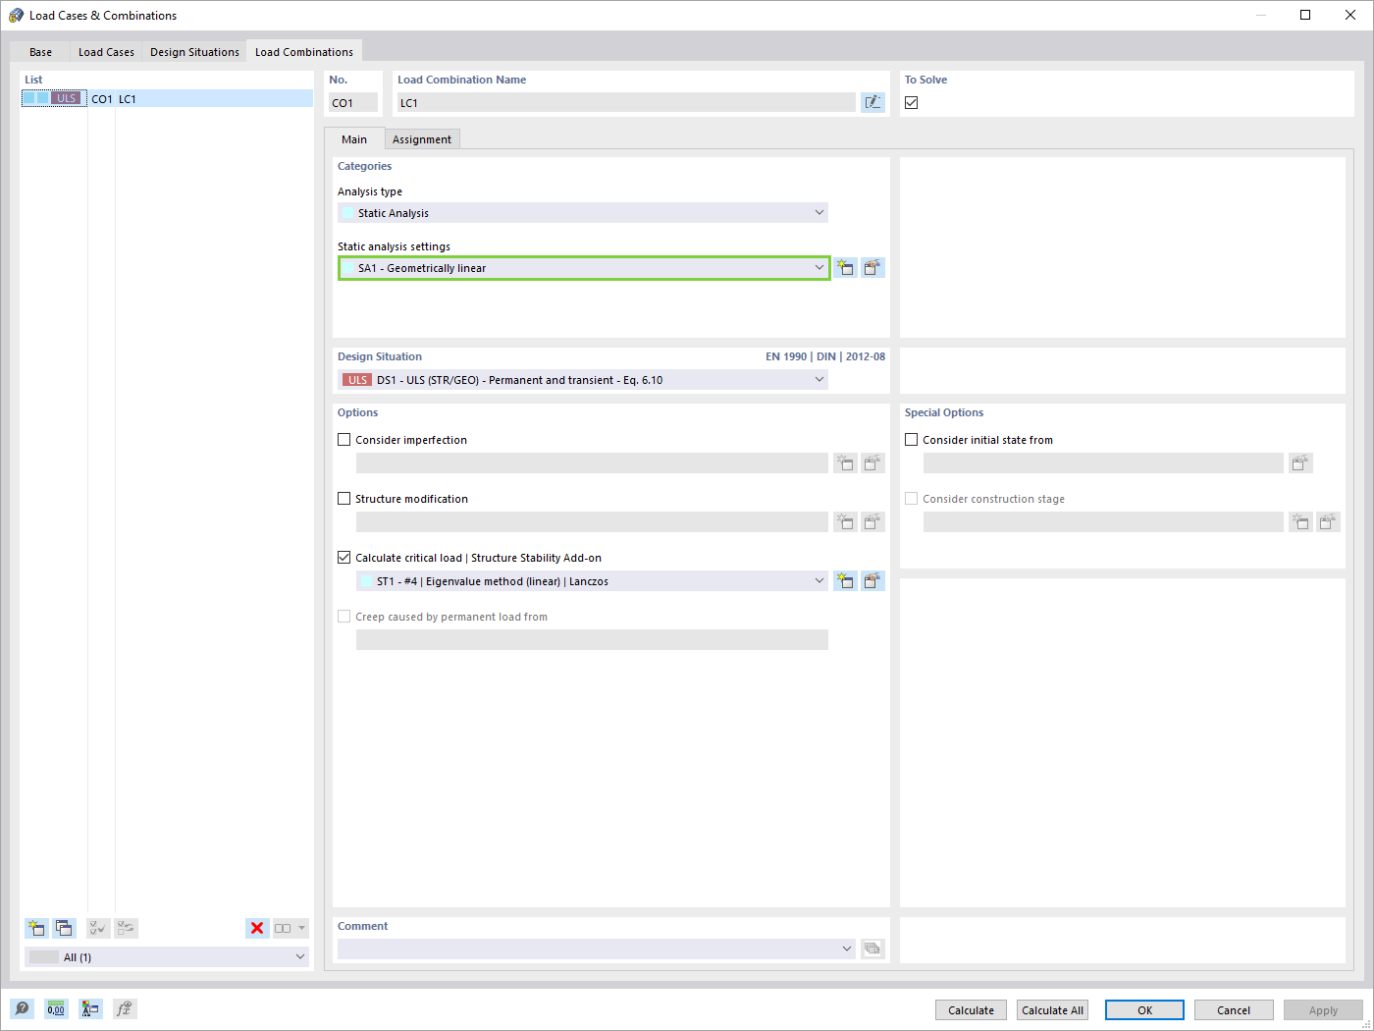1374x1031 pixels.
Task: Delete the selected load combination
Action: 257,928
